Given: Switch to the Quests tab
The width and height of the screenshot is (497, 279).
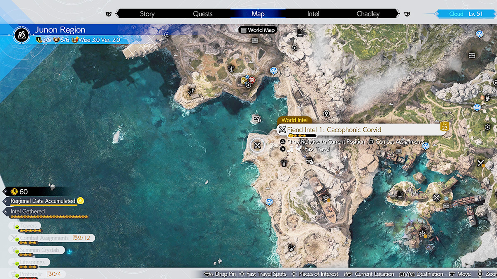Looking at the screenshot, I should pos(203,14).
